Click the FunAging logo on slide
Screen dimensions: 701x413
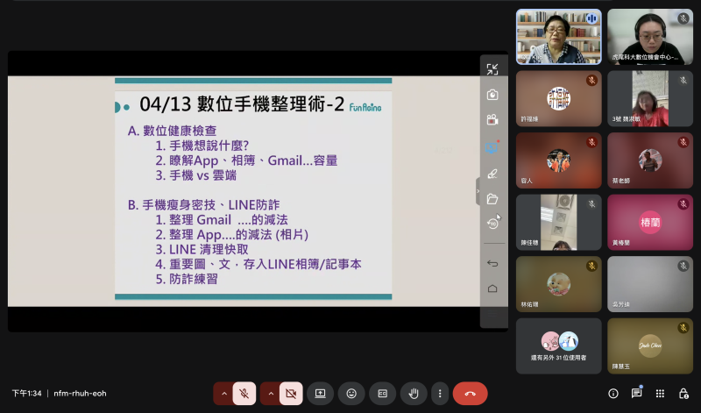(365, 107)
